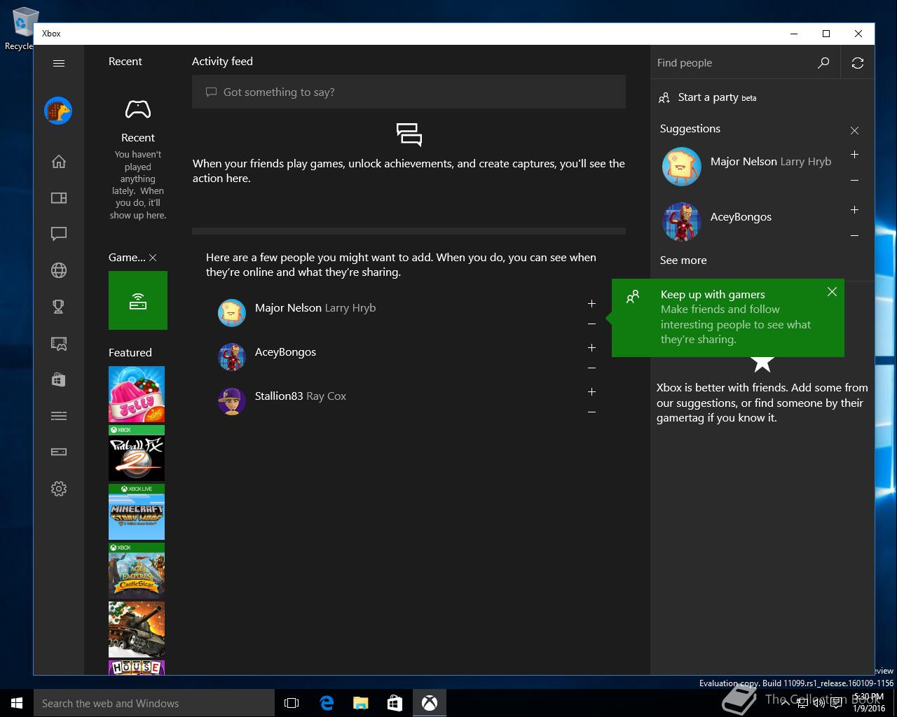Open Achievements trophy icon

[59, 307]
